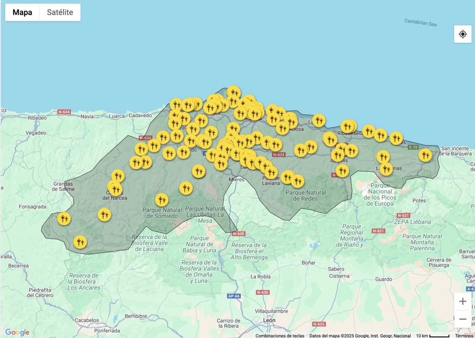Center map on my current location

click(x=463, y=34)
